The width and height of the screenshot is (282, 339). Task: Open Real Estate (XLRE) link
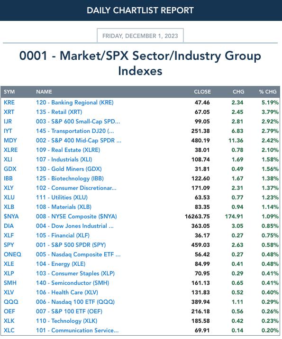(x=68, y=150)
